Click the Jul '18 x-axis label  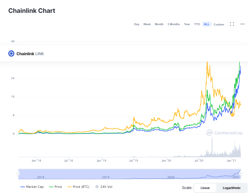pyautogui.click(x=68, y=161)
